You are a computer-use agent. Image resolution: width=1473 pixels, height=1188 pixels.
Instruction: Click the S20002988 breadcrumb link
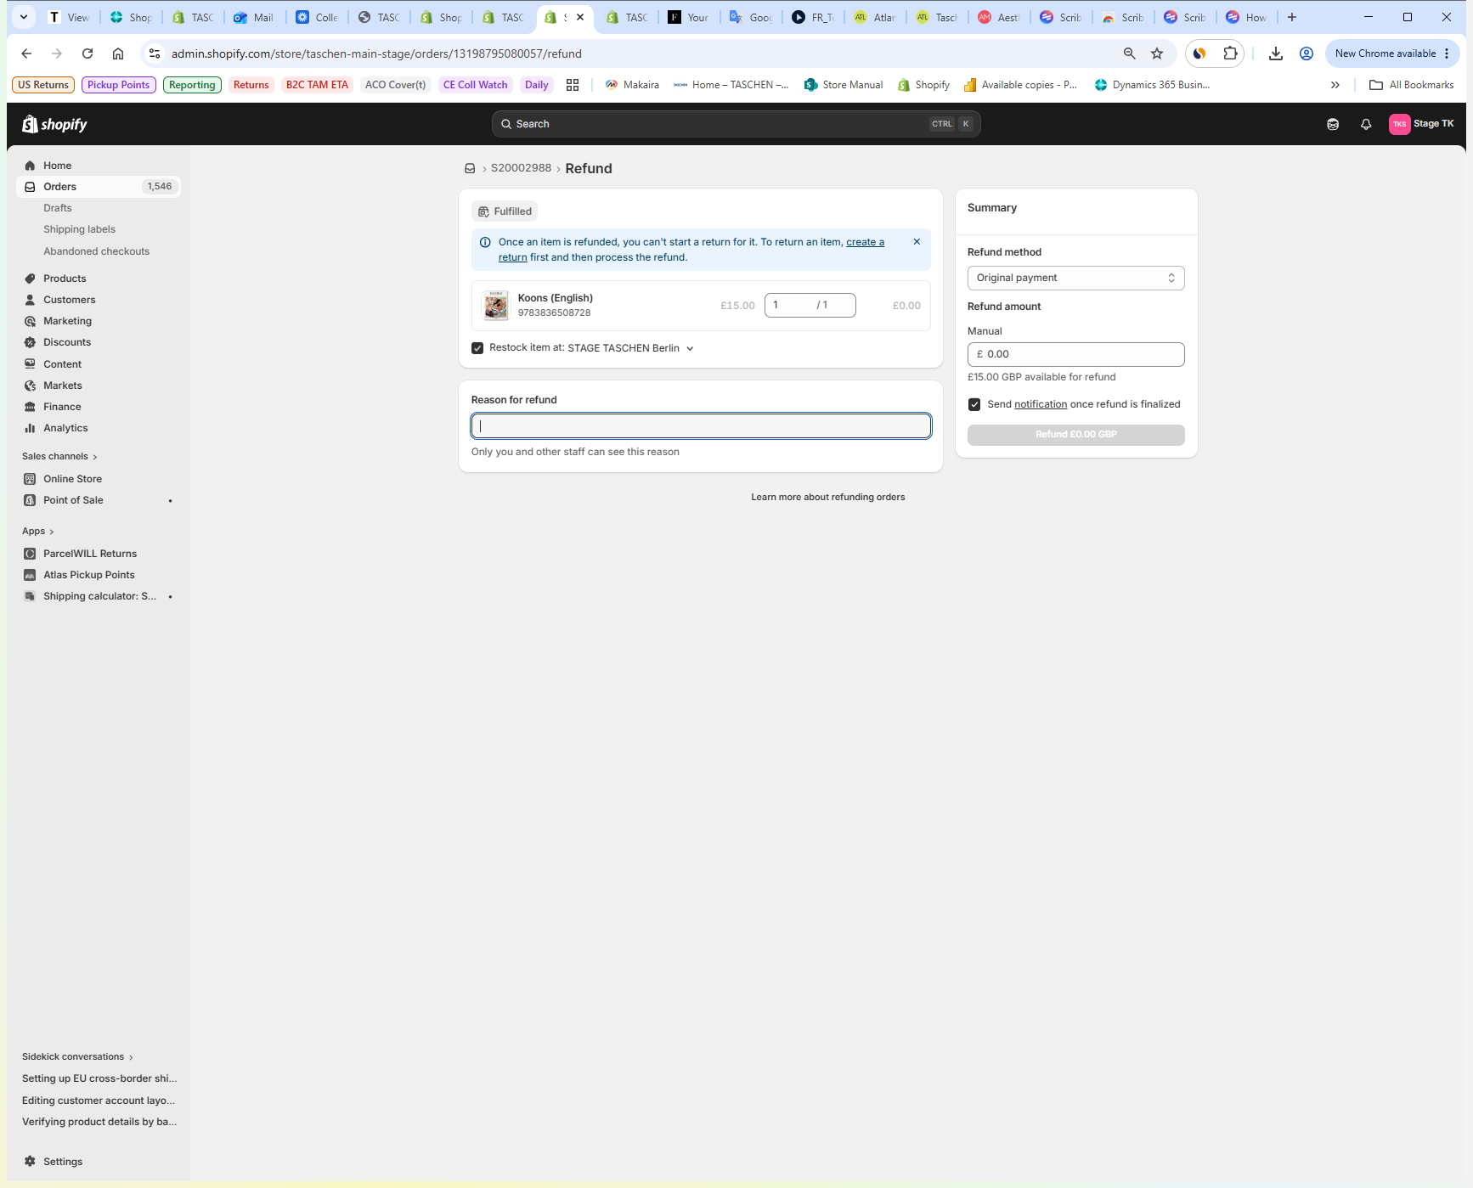click(x=521, y=168)
